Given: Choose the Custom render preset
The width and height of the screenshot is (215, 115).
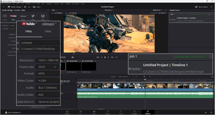Looking at the screenshot, I should pos(5,16).
